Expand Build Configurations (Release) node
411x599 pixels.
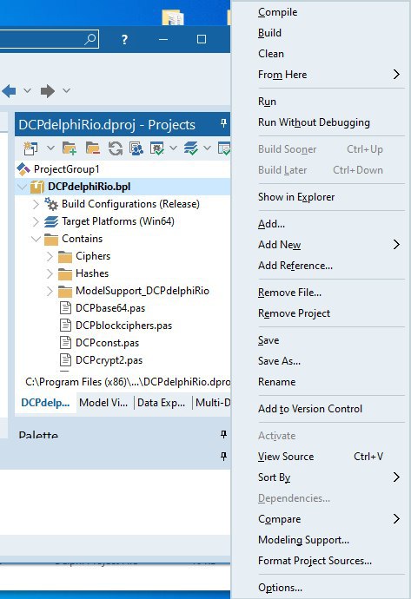[x=36, y=204]
